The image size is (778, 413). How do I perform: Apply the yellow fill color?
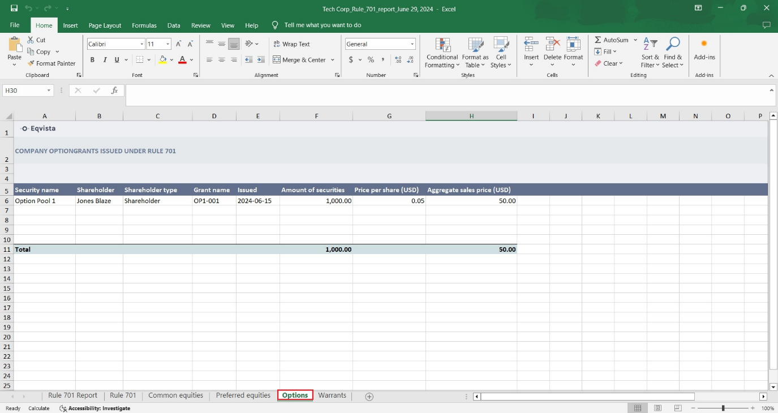[162, 59]
